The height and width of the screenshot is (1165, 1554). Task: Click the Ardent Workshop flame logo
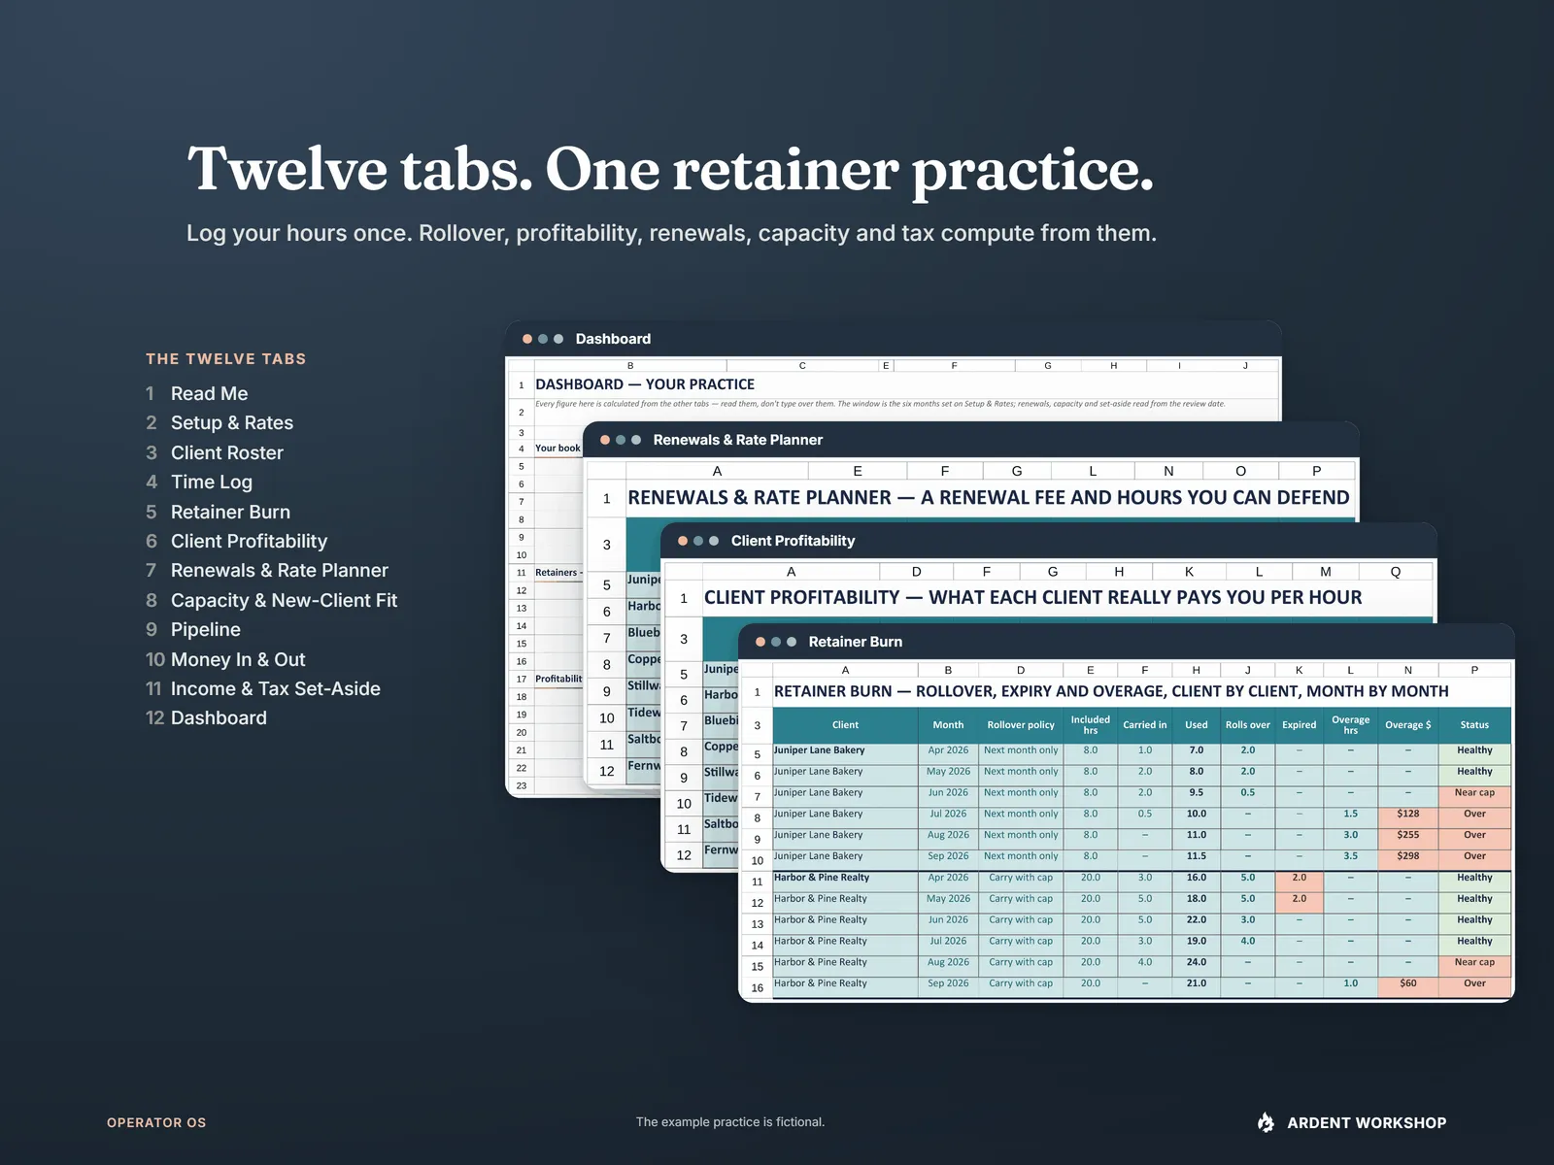coord(1267,1122)
